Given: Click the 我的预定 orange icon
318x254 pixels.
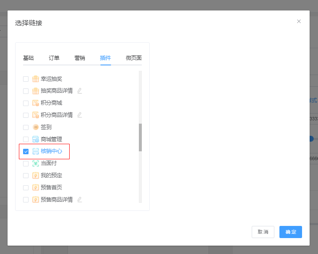Looking at the screenshot, I should (36, 175).
